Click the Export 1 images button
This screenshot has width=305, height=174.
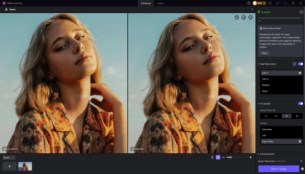point(279,169)
